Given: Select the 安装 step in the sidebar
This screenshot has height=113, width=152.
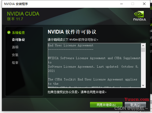Looking at the screenshot, I should point(15,55).
